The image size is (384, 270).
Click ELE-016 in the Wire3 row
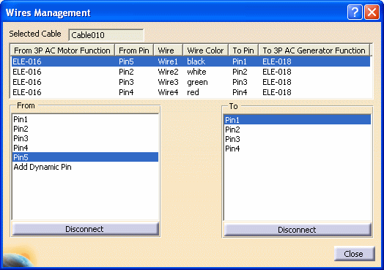[27, 82]
